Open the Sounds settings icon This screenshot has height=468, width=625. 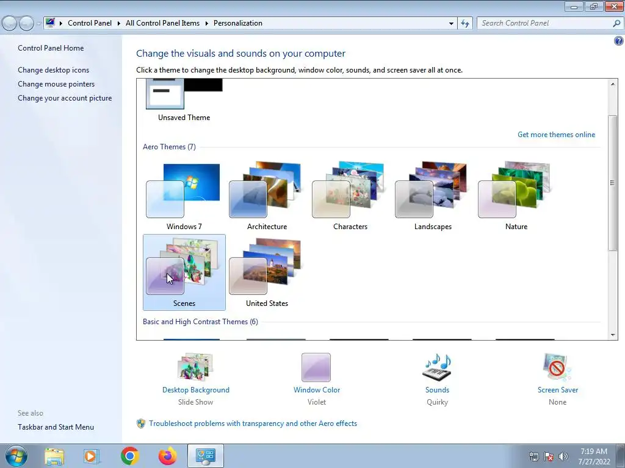437,367
